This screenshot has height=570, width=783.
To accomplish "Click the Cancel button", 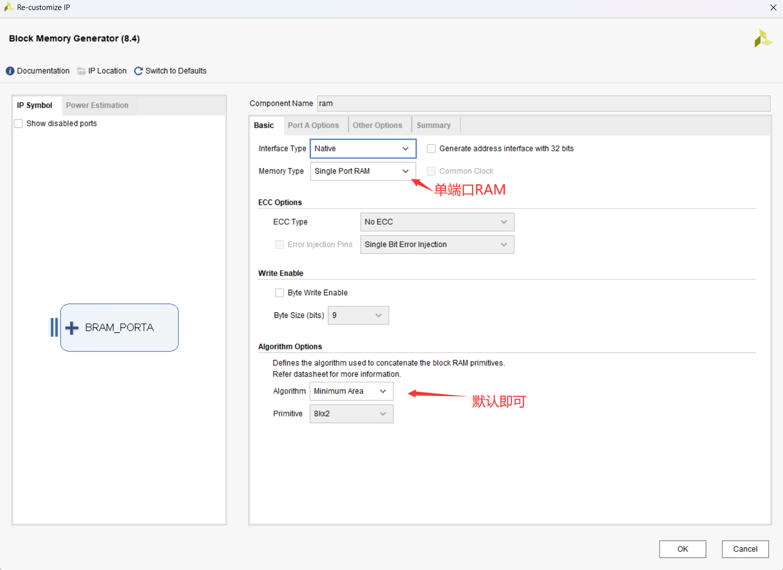I will pyautogui.click(x=745, y=549).
